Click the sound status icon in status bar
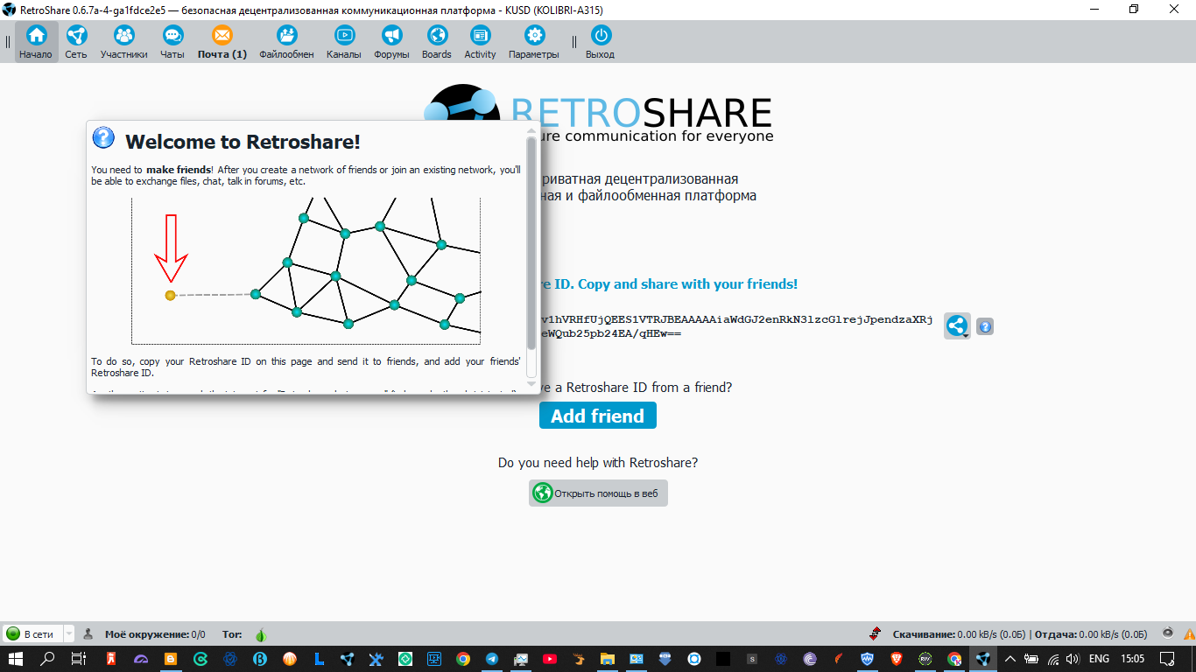1196x672 pixels. 1168,633
